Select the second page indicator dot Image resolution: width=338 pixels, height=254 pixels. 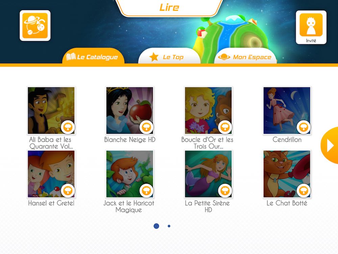tap(169, 226)
